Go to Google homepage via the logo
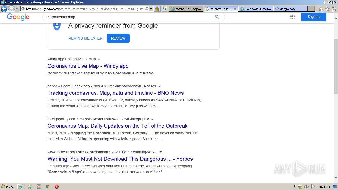The height and width of the screenshot is (190, 338). pos(18,17)
